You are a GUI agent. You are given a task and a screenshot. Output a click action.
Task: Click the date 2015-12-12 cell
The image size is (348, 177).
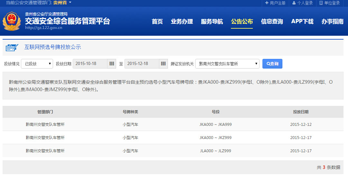[301, 124]
